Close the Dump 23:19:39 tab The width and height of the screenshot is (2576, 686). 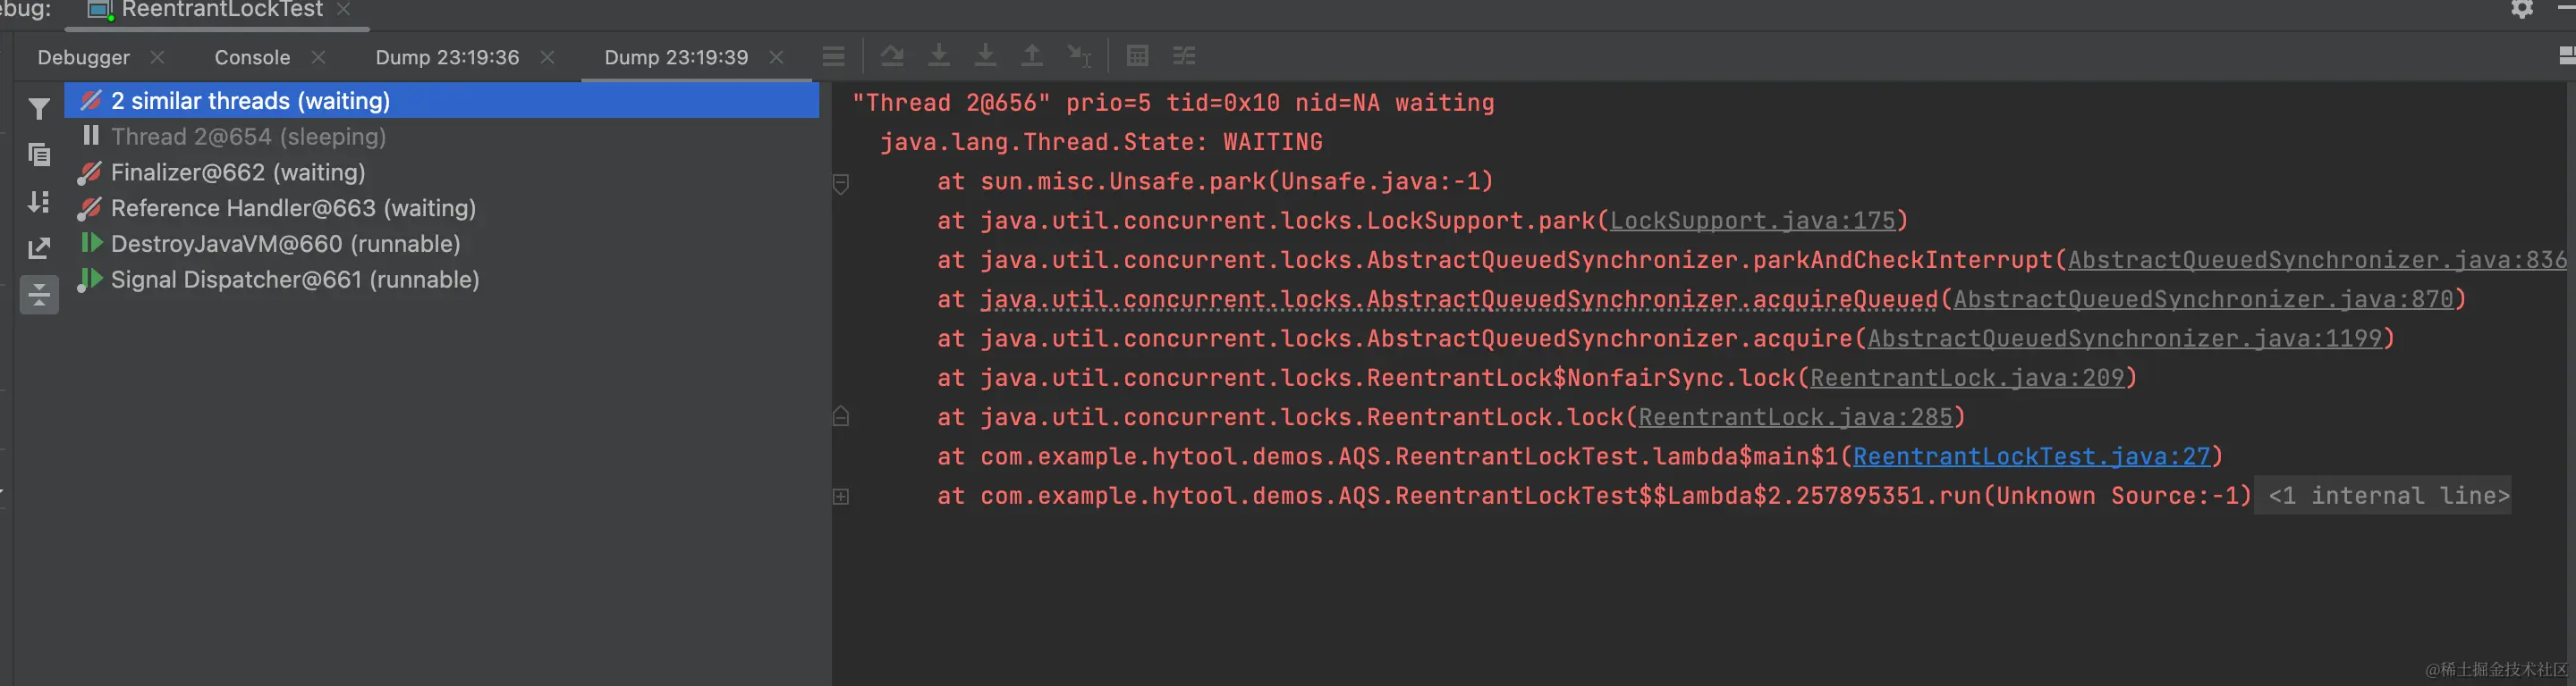point(776,57)
